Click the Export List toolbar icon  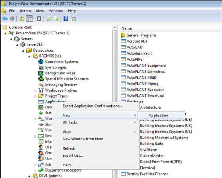tap(56, 18)
